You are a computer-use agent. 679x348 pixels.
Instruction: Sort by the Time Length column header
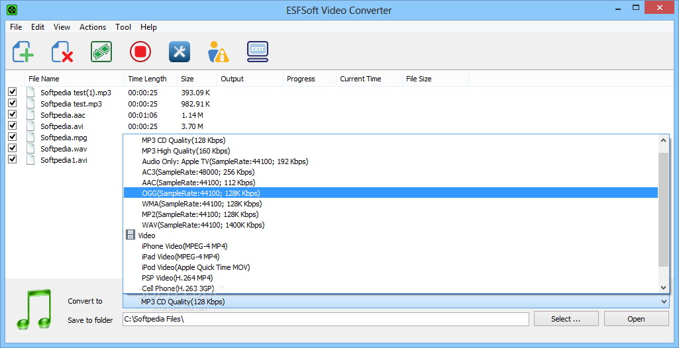(x=150, y=79)
